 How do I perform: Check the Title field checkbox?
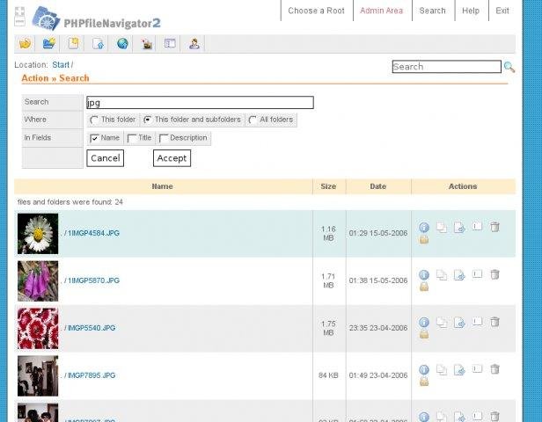(132, 138)
